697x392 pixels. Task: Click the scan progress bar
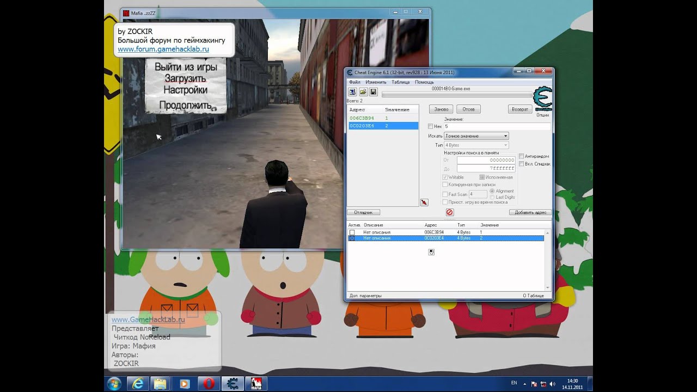pos(456,94)
